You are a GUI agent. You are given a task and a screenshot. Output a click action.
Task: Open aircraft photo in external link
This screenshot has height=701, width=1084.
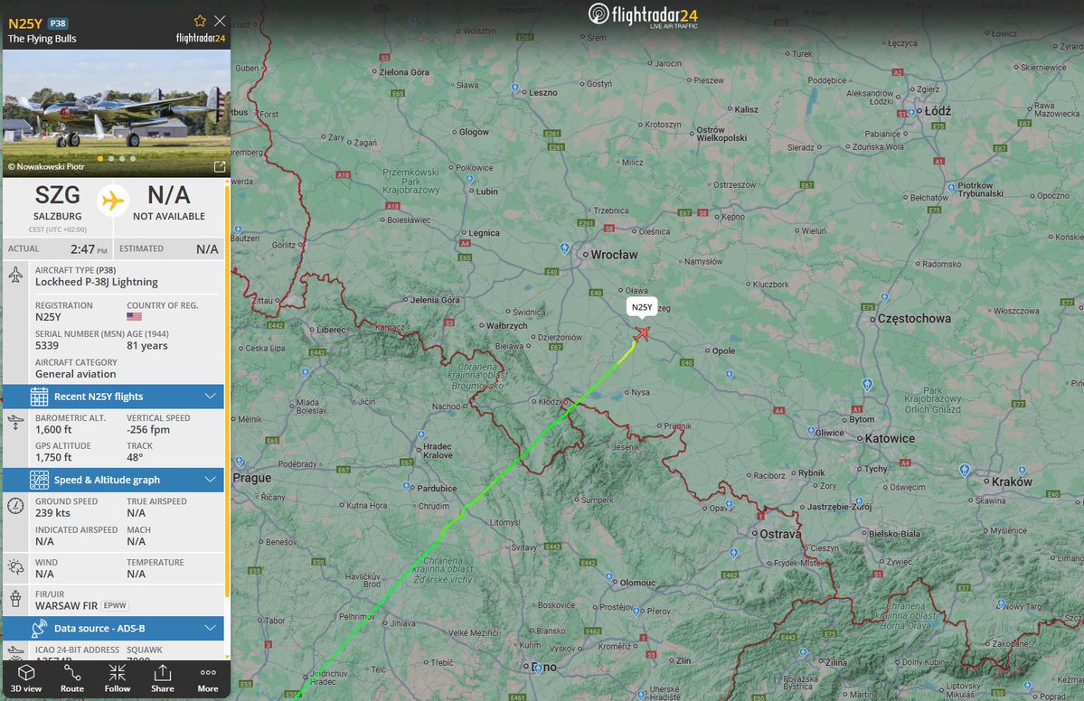click(220, 166)
